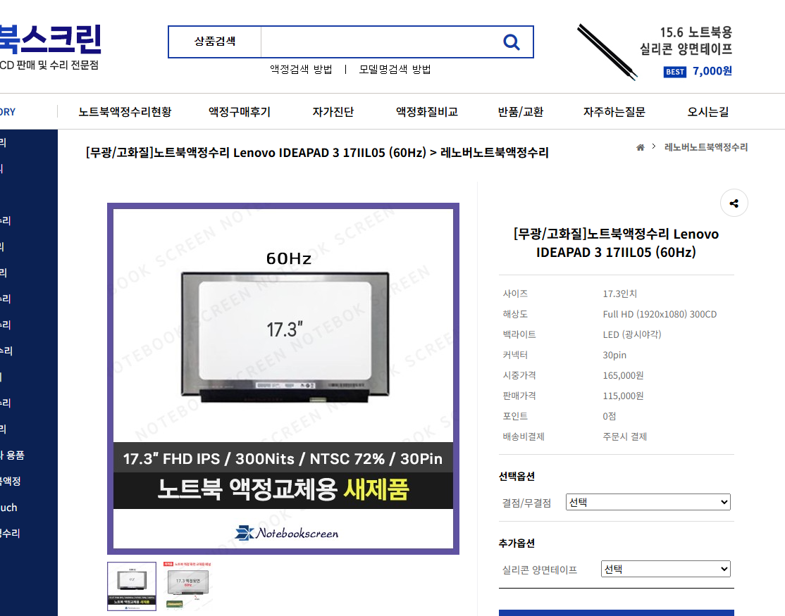Open the 노트북액정수리현황 menu
The height and width of the screenshot is (616, 785).
pyautogui.click(x=125, y=111)
